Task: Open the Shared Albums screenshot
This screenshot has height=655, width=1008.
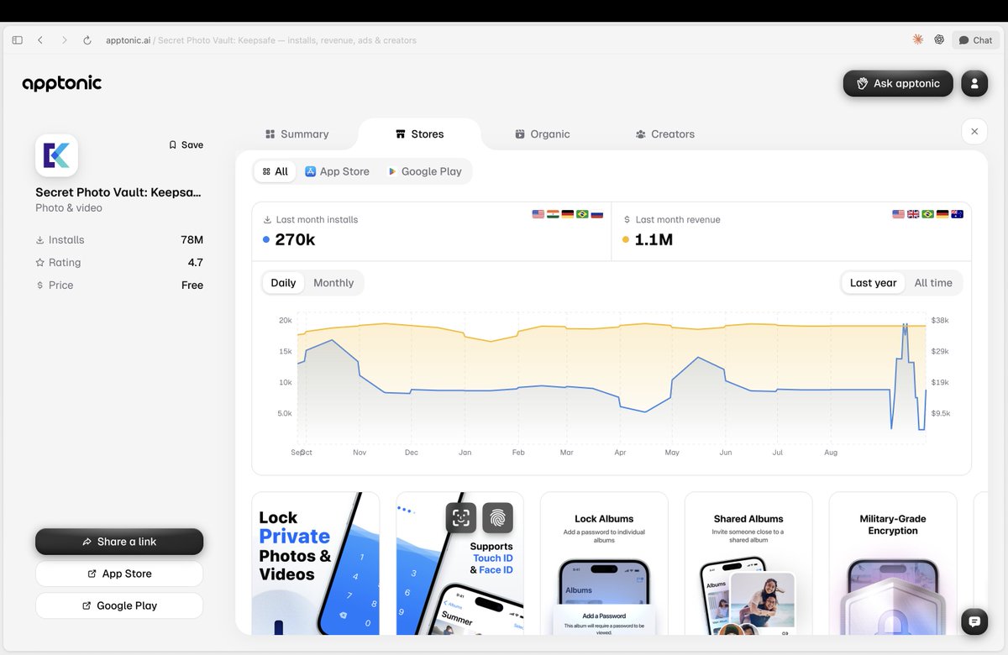Action: (748, 563)
